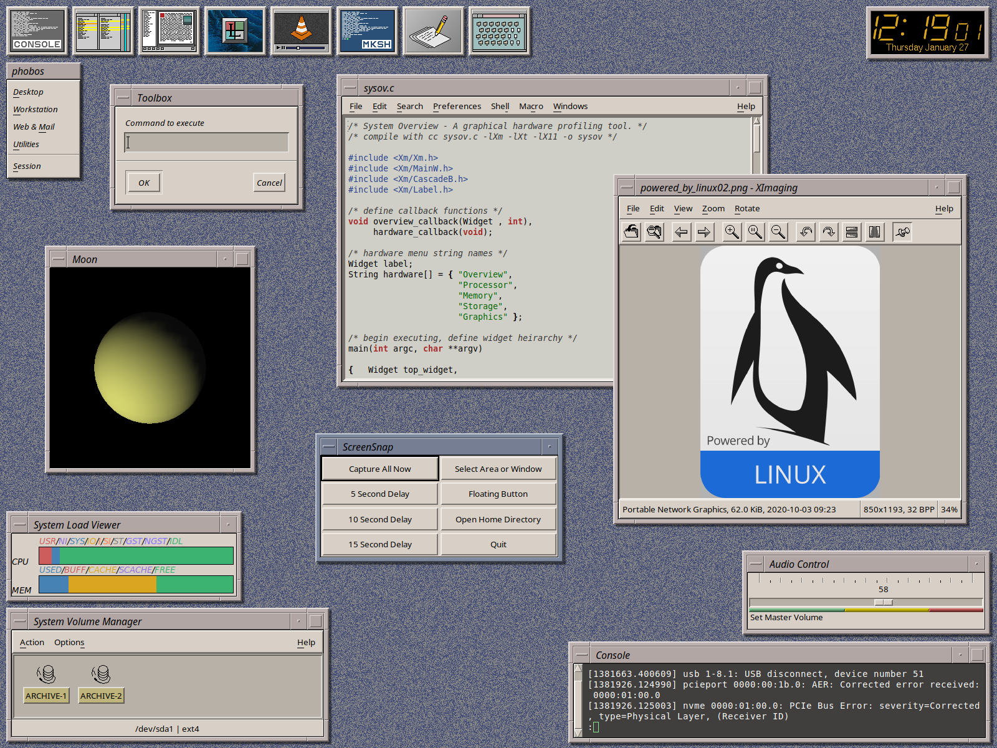Open Options menu in System Volume Manager
The image size is (997, 748).
[69, 643]
